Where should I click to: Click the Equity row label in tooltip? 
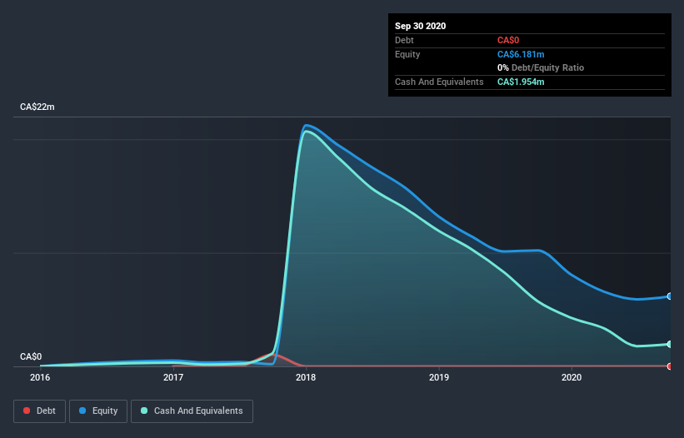(407, 54)
